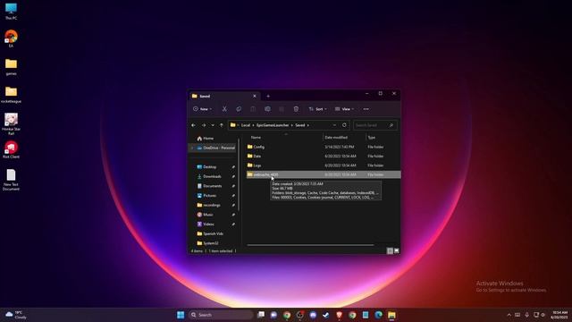
Task: Close the Saved tab
Action: pyautogui.click(x=254, y=96)
